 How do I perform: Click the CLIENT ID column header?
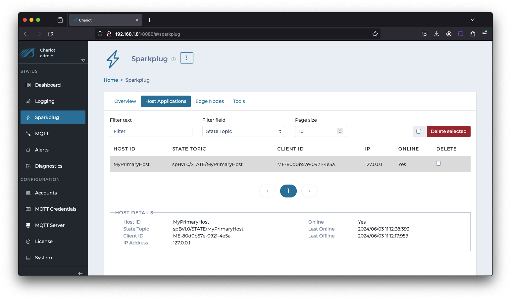coord(290,149)
